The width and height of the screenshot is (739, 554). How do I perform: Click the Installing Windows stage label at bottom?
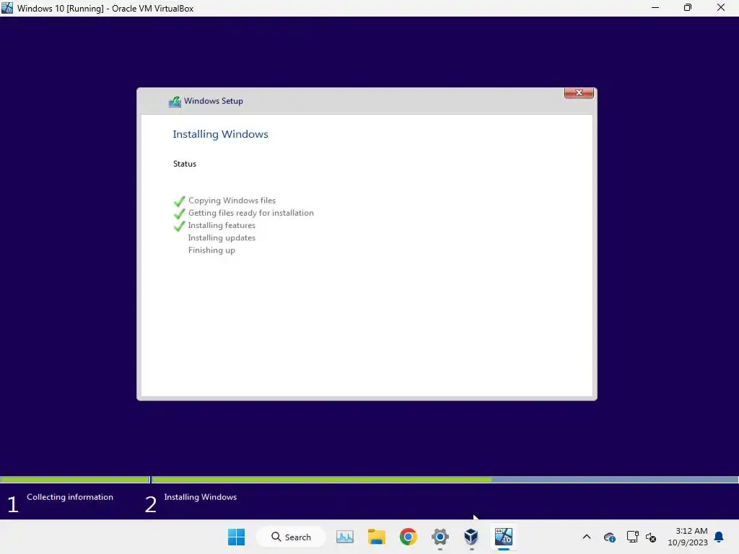[201, 497]
